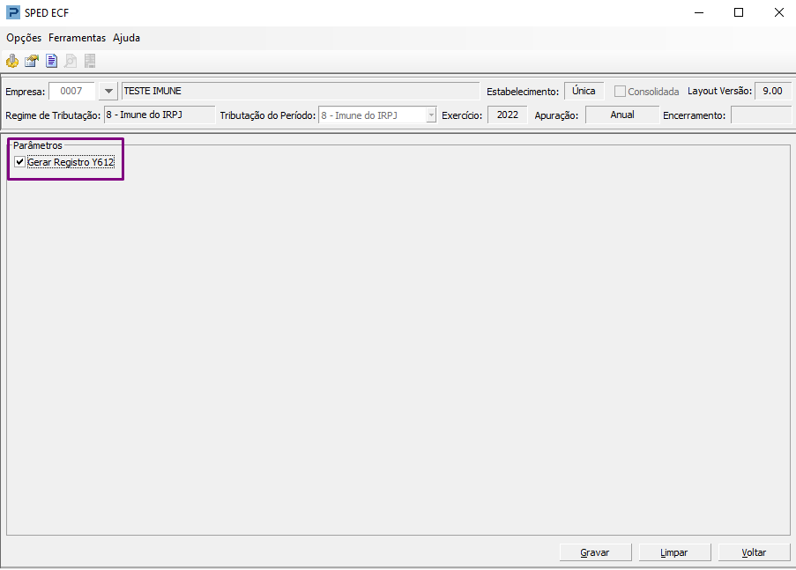Click the greyed document magnifier preview icon
The image size is (796, 570).
(71, 62)
